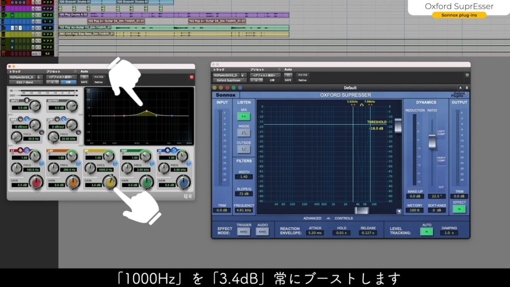510x287 pixels.
Task: Click the SuprEsser SAFE button
Action: 288,80
